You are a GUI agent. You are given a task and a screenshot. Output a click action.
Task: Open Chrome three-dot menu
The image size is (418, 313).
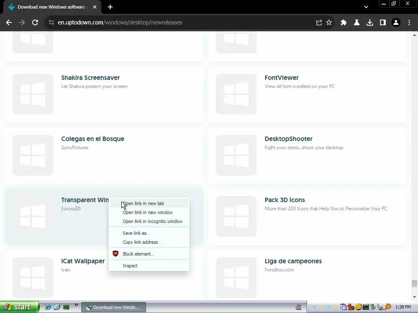409,23
